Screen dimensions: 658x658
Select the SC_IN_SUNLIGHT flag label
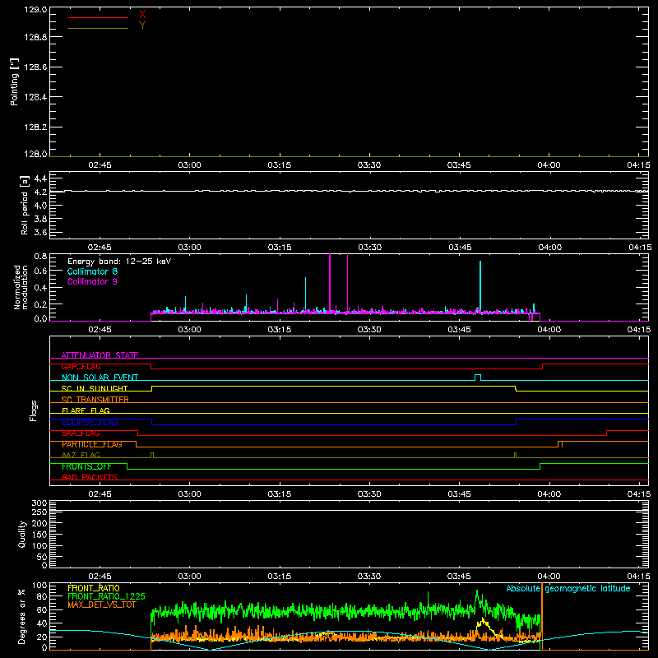tap(95, 388)
